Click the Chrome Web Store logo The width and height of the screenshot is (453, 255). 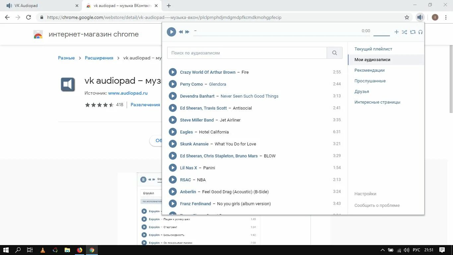[x=38, y=34]
